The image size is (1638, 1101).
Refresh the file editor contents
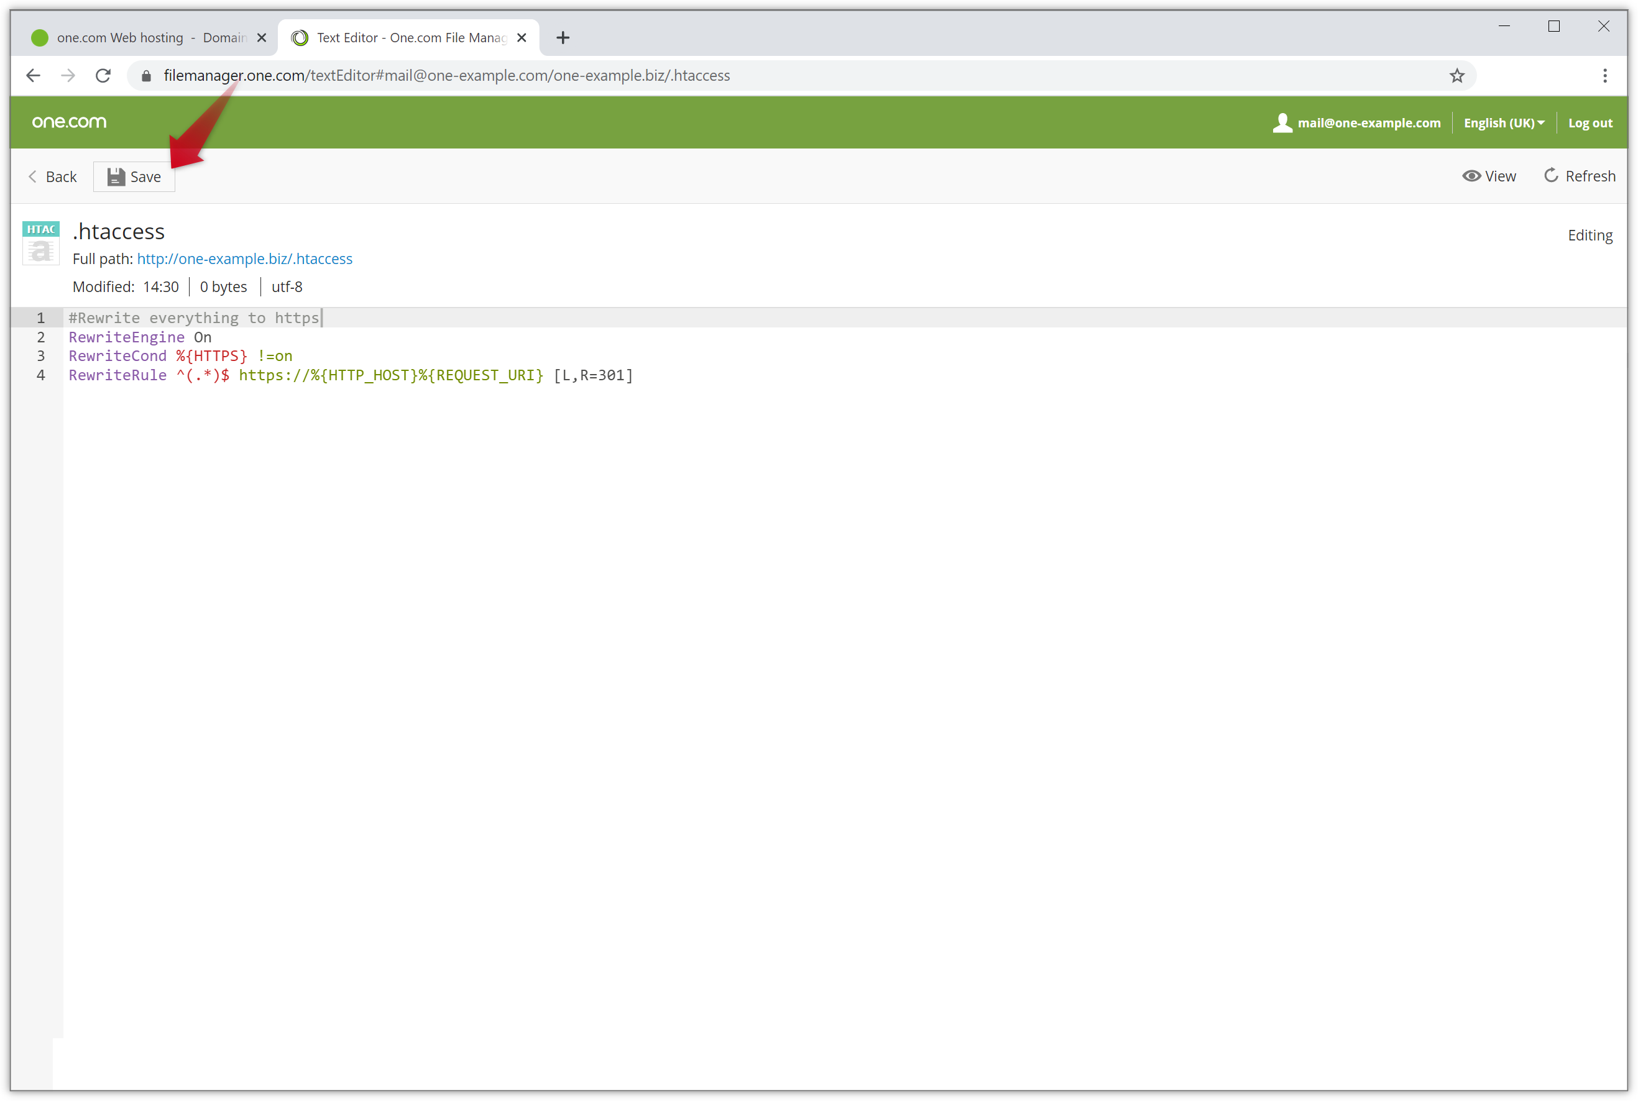(1579, 176)
